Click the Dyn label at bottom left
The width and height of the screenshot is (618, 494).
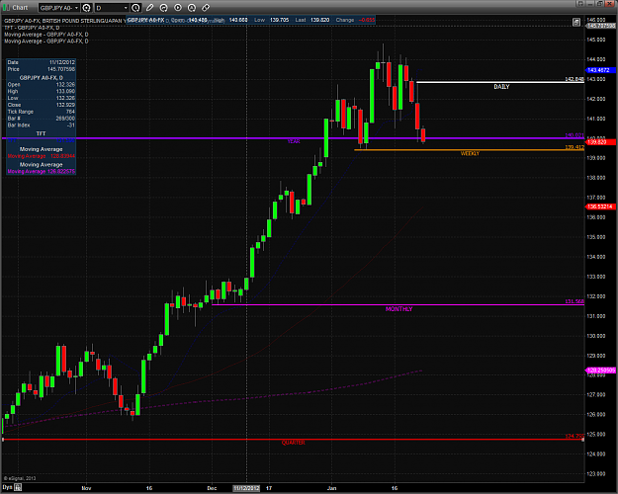(7, 487)
